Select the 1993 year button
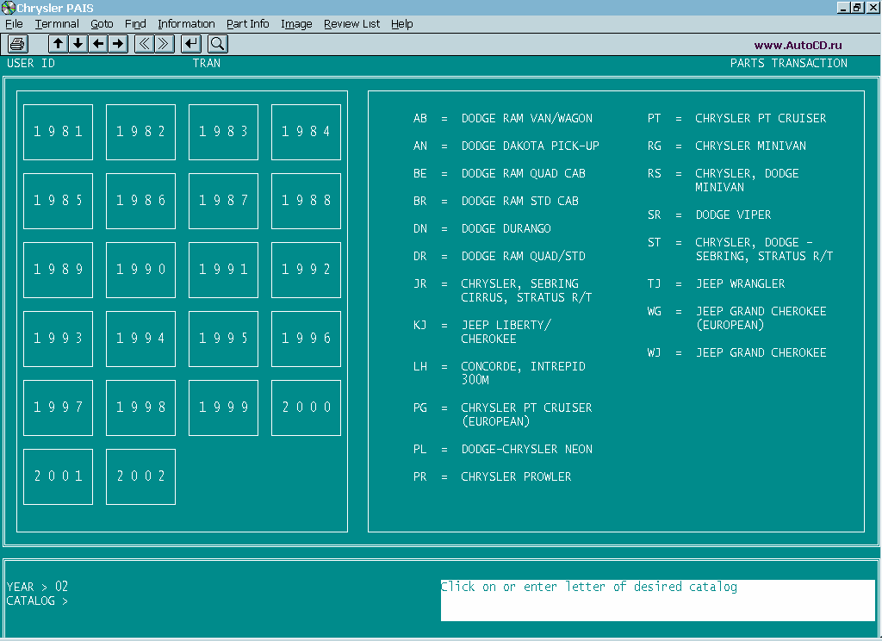Viewport: 882px width, 641px height. [x=58, y=339]
